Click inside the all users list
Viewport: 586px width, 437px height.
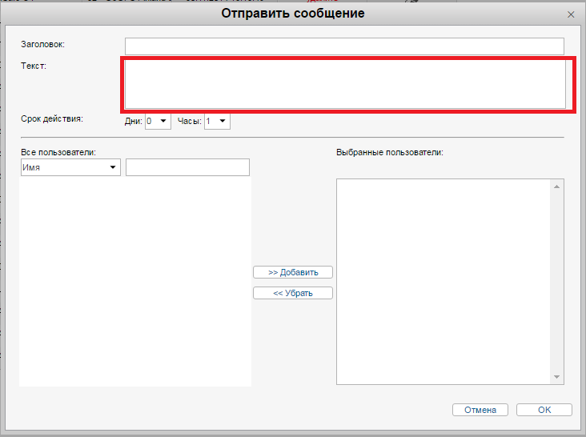(x=134, y=280)
